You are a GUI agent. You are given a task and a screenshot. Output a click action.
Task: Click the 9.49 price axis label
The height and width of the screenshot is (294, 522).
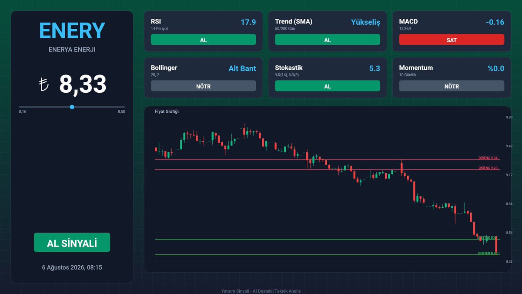click(509, 146)
